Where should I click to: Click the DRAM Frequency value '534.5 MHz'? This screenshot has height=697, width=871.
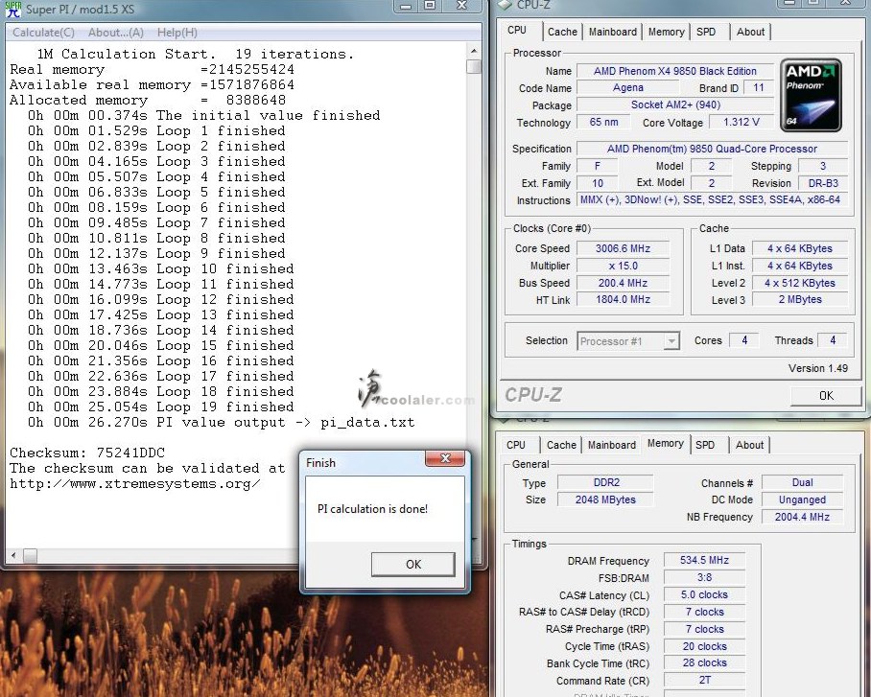coord(704,560)
